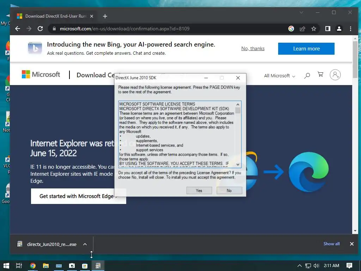Click the web page scrollbar down arrow
361x271 pixels.
point(355,231)
